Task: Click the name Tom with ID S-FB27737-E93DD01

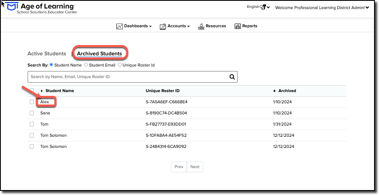Action: [x=45, y=124]
